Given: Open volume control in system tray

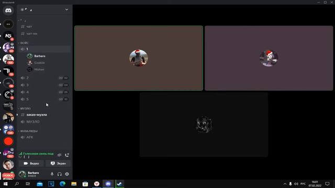Looking at the screenshot, I should pyautogui.click(x=296, y=184).
